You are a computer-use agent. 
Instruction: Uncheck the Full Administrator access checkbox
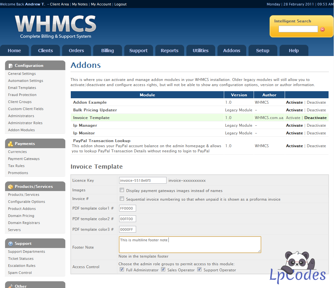coord(122,269)
